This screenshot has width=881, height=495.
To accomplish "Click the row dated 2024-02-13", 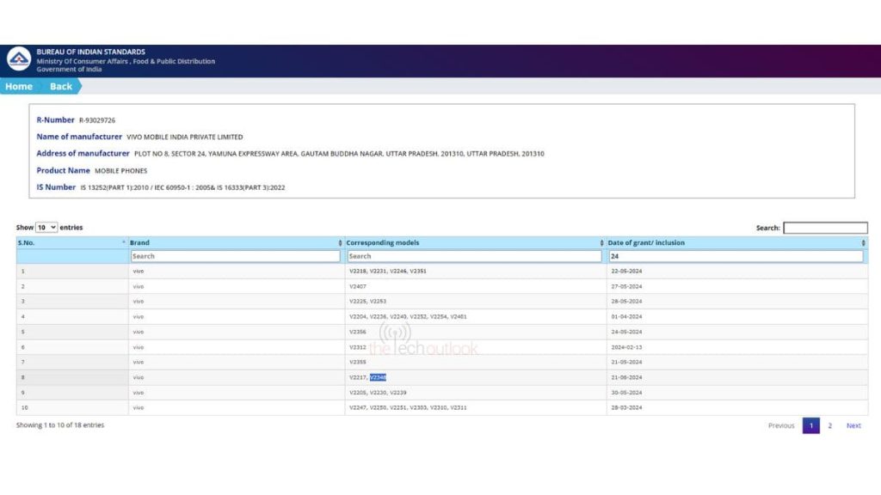I will coord(627,347).
